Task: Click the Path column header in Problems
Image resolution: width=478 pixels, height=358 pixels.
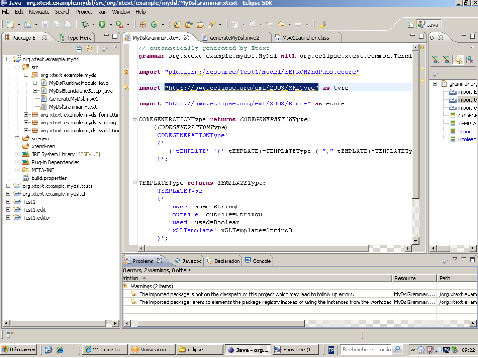Action: [x=457, y=278]
